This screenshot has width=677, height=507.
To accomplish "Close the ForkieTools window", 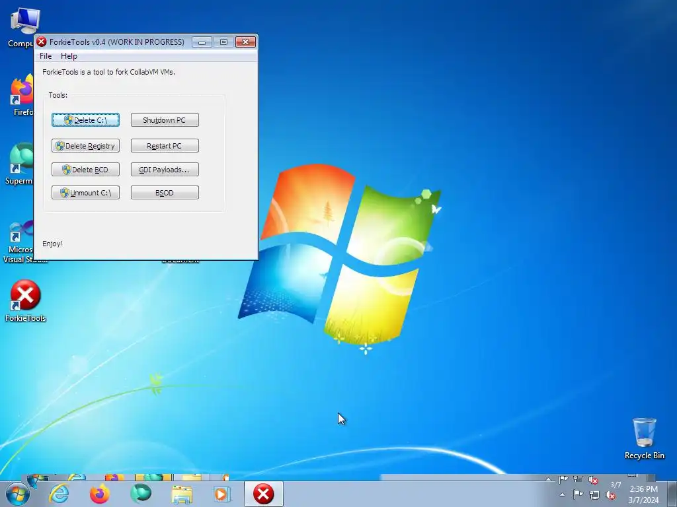I will click(246, 42).
